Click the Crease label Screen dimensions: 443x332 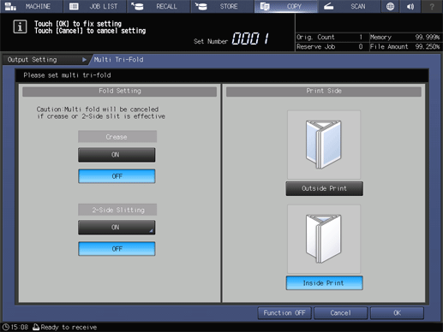coord(117,137)
